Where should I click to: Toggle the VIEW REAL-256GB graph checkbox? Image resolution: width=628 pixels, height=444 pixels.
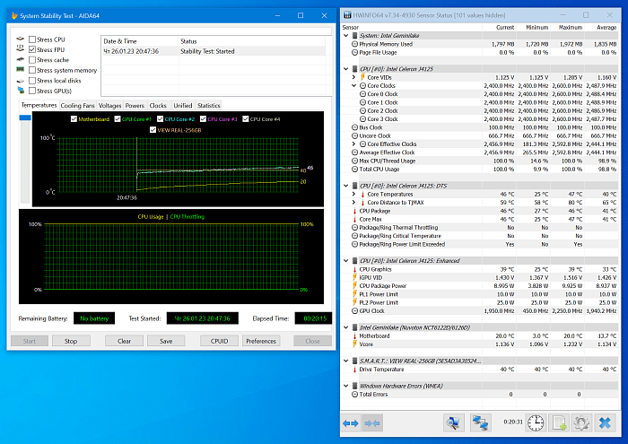[153, 130]
